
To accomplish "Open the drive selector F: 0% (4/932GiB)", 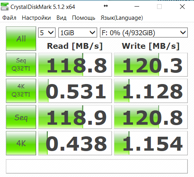I will (x=144, y=33).
